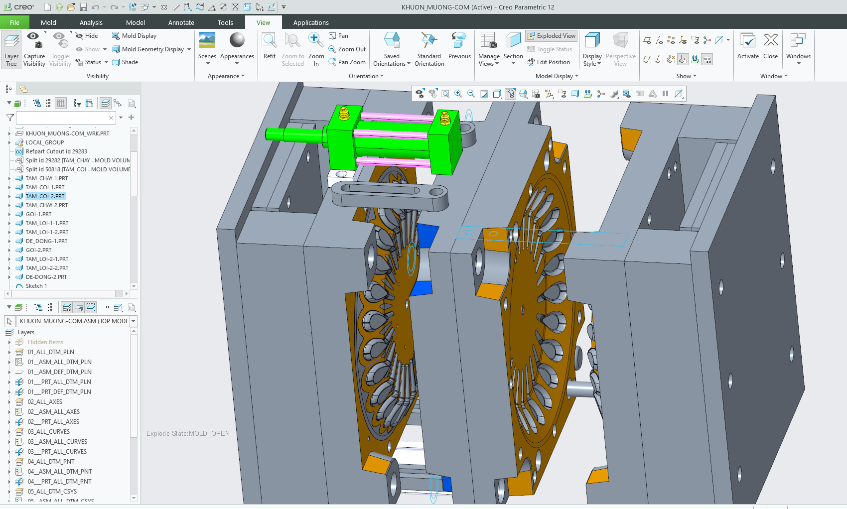Image resolution: width=847 pixels, height=509 pixels.
Task: Click the Previous orientation icon
Action: [459, 46]
